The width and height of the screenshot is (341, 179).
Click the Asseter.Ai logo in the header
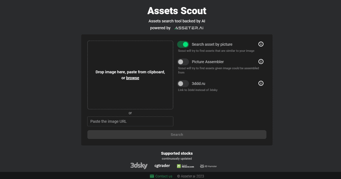(x=189, y=28)
